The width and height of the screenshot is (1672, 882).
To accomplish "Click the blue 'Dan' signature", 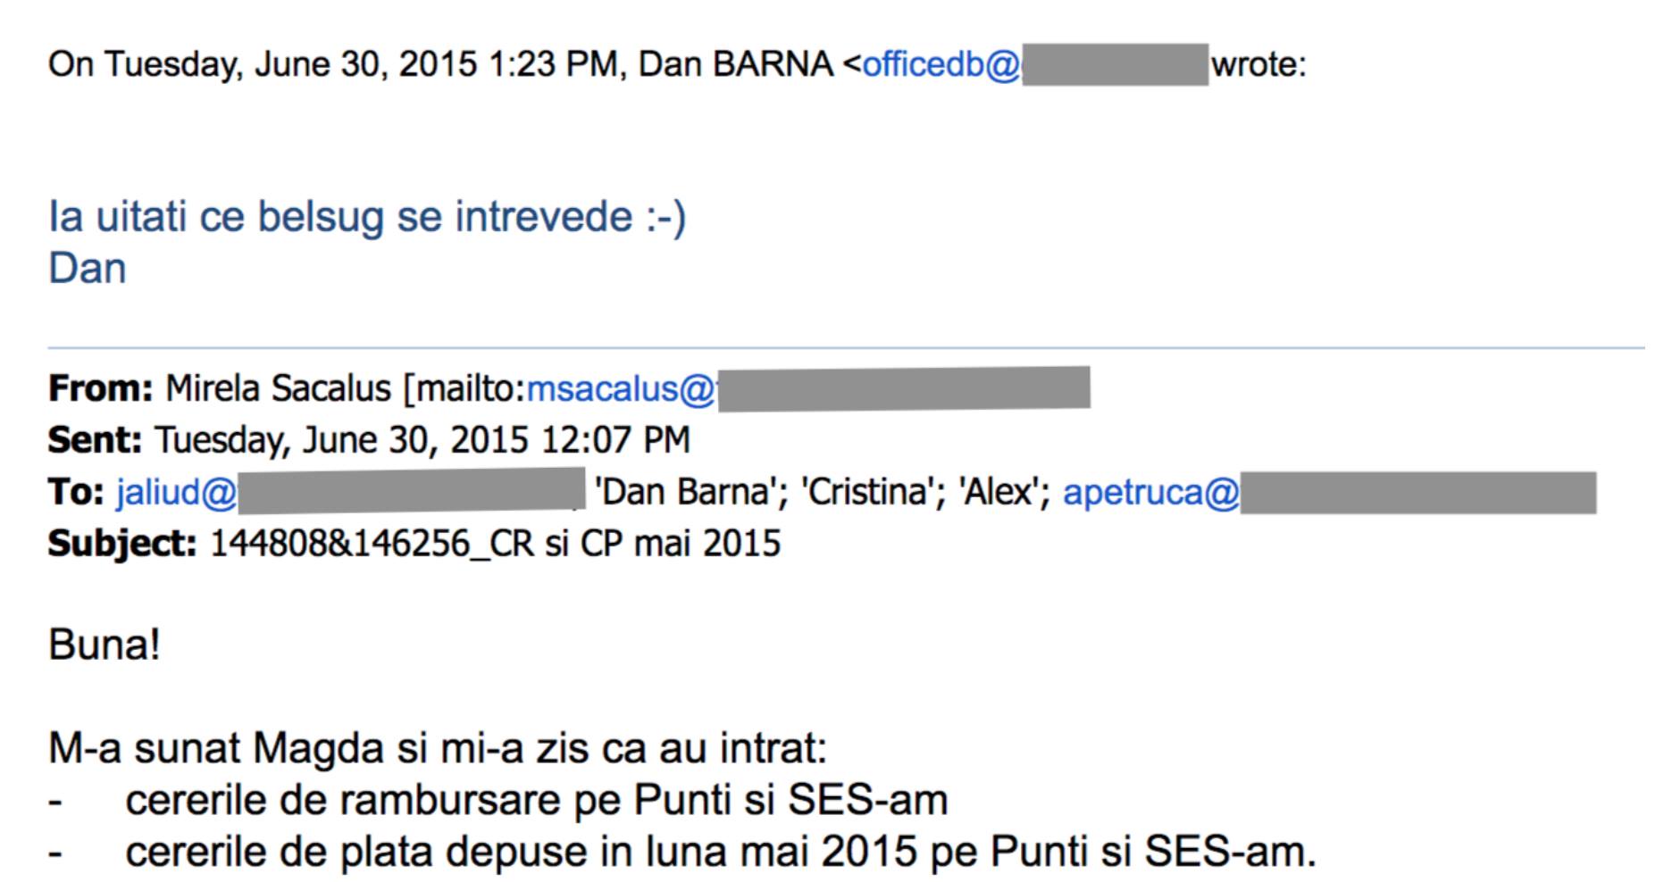I will pyautogui.click(x=88, y=269).
